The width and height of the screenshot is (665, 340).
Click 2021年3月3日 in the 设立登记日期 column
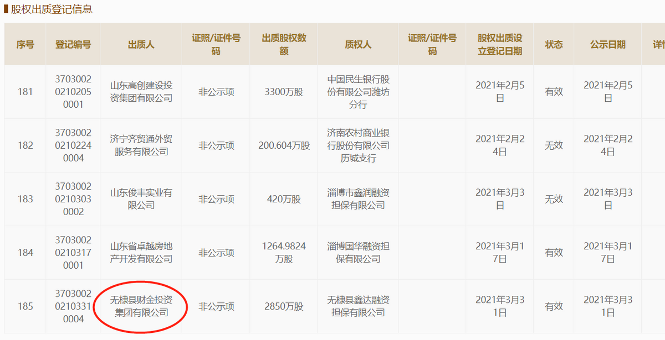click(500, 199)
